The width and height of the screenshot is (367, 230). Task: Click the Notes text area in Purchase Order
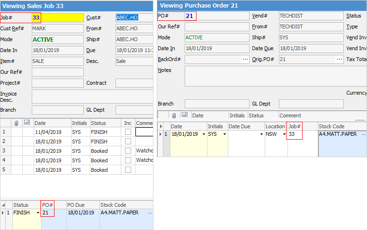[276, 76]
